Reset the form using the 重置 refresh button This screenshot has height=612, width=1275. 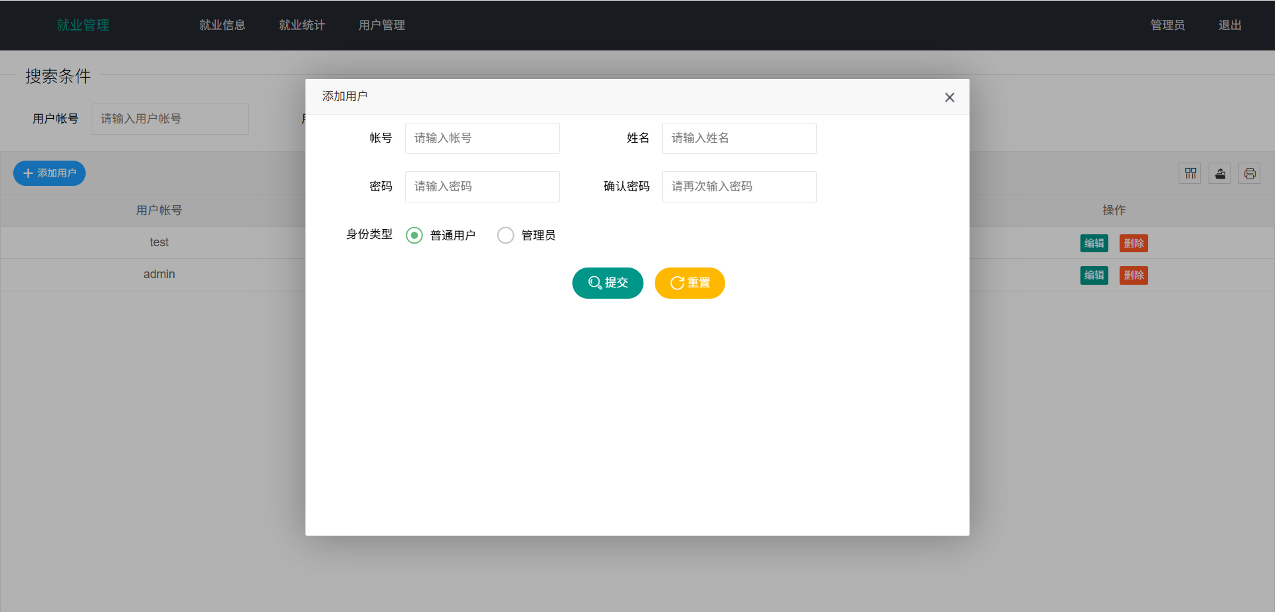click(689, 283)
